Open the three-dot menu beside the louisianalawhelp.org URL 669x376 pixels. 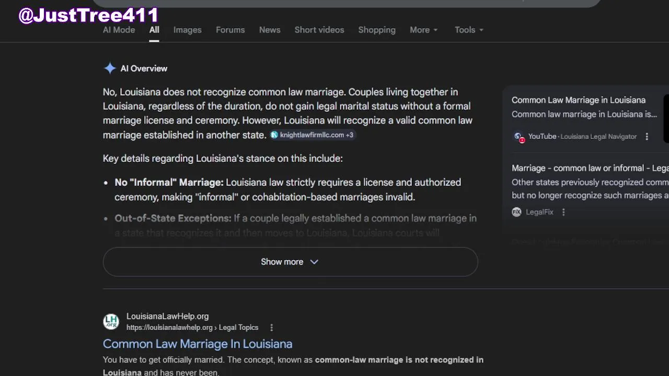coord(271,327)
